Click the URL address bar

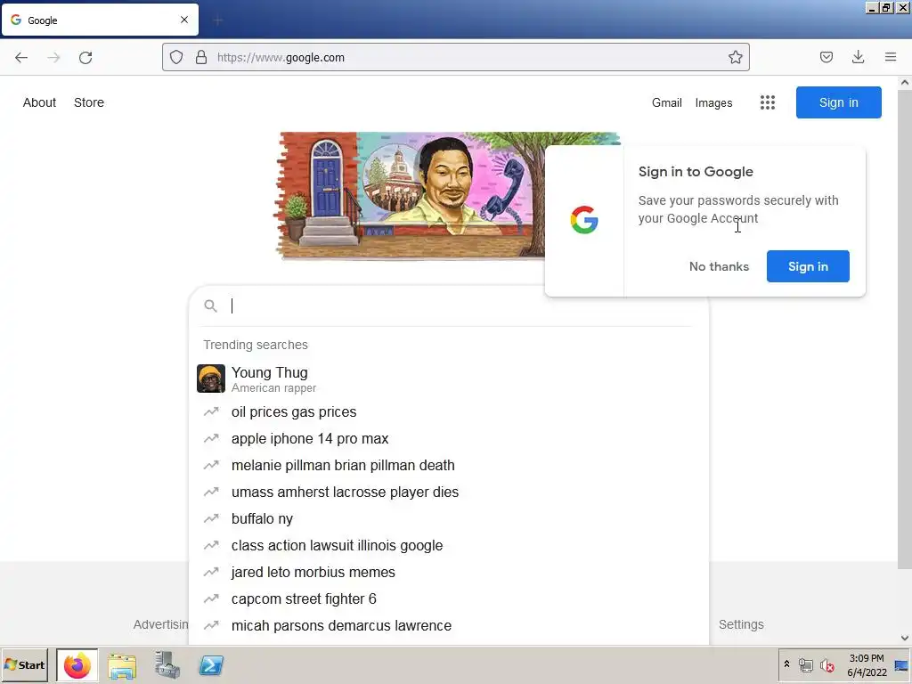click(455, 57)
